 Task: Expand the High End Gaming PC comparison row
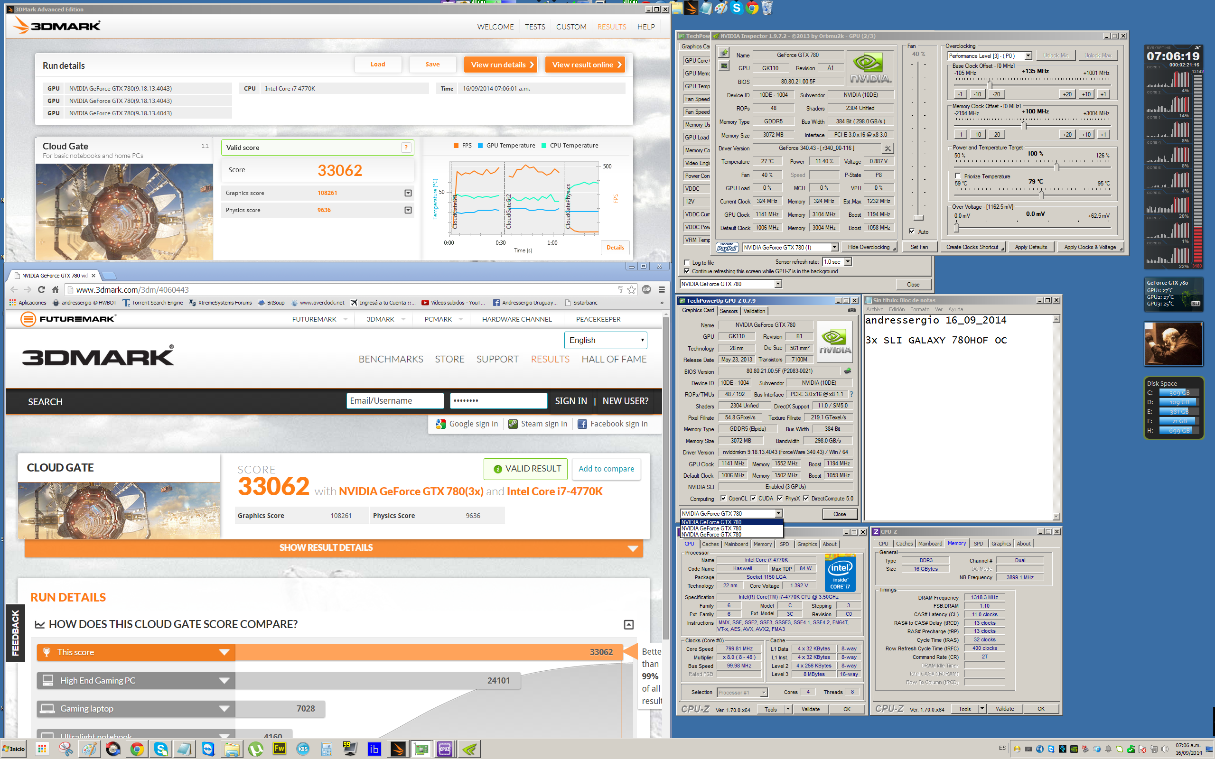pos(224,680)
